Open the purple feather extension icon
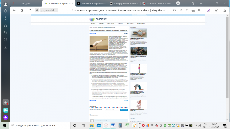The height and width of the screenshot is (129, 230). pyautogui.click(x=209, y=11)
